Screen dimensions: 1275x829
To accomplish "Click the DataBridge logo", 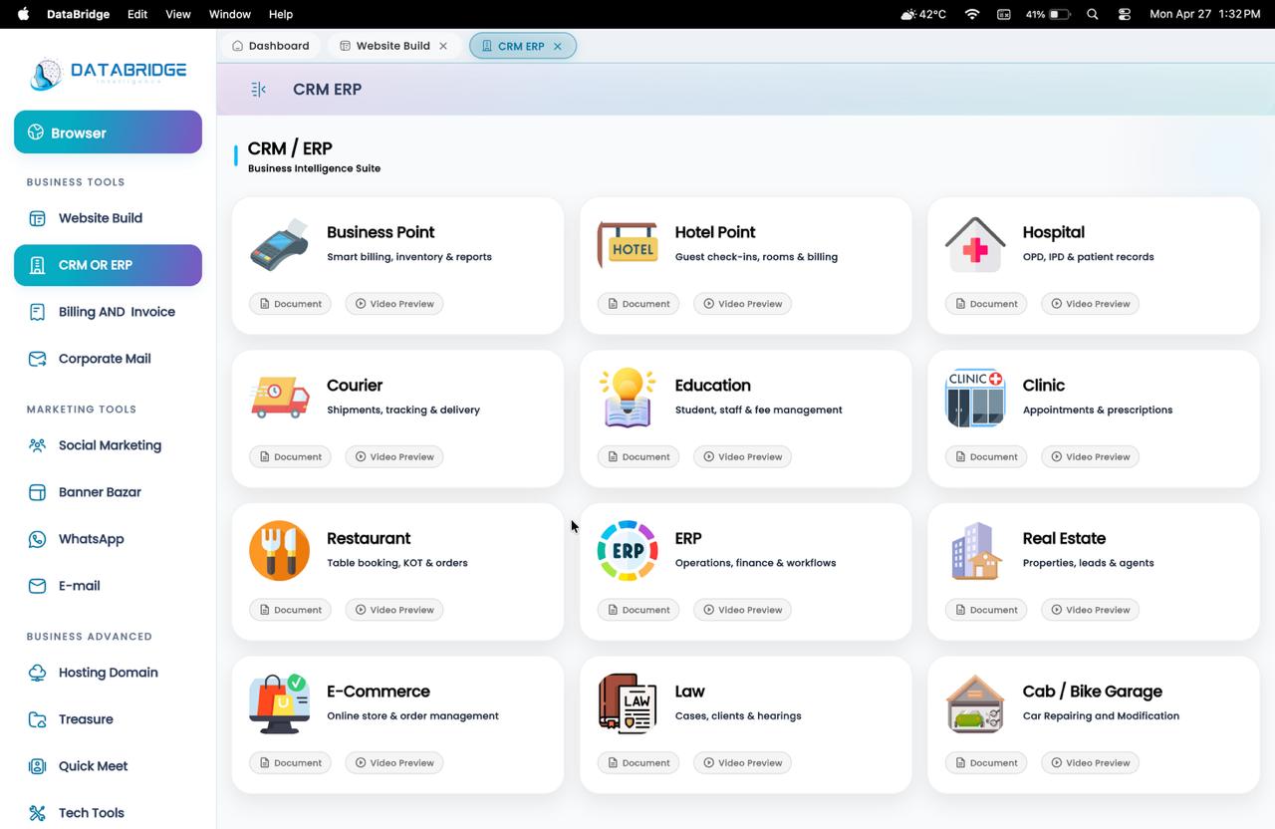I will (x=108, y=72).
